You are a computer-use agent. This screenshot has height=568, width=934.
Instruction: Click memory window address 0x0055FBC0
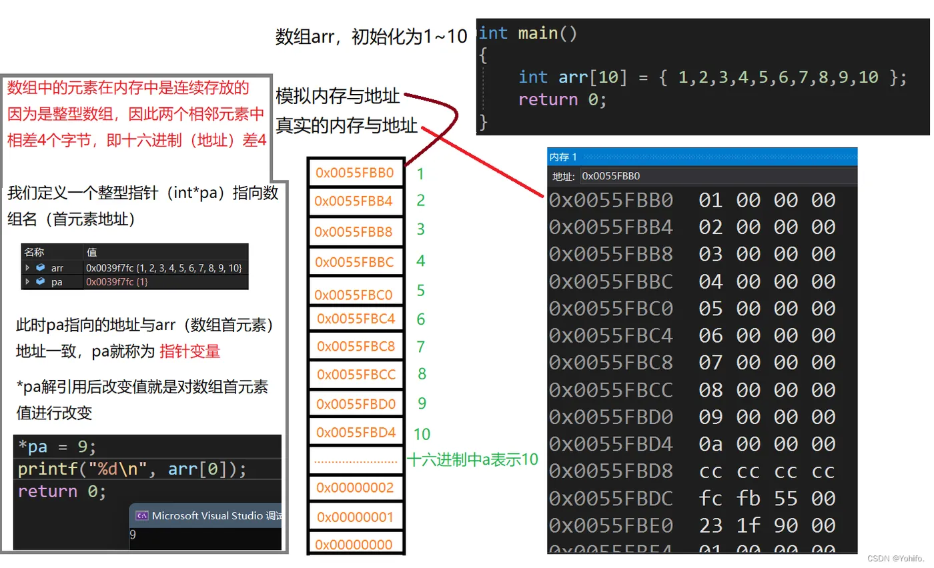coord(611,309)
